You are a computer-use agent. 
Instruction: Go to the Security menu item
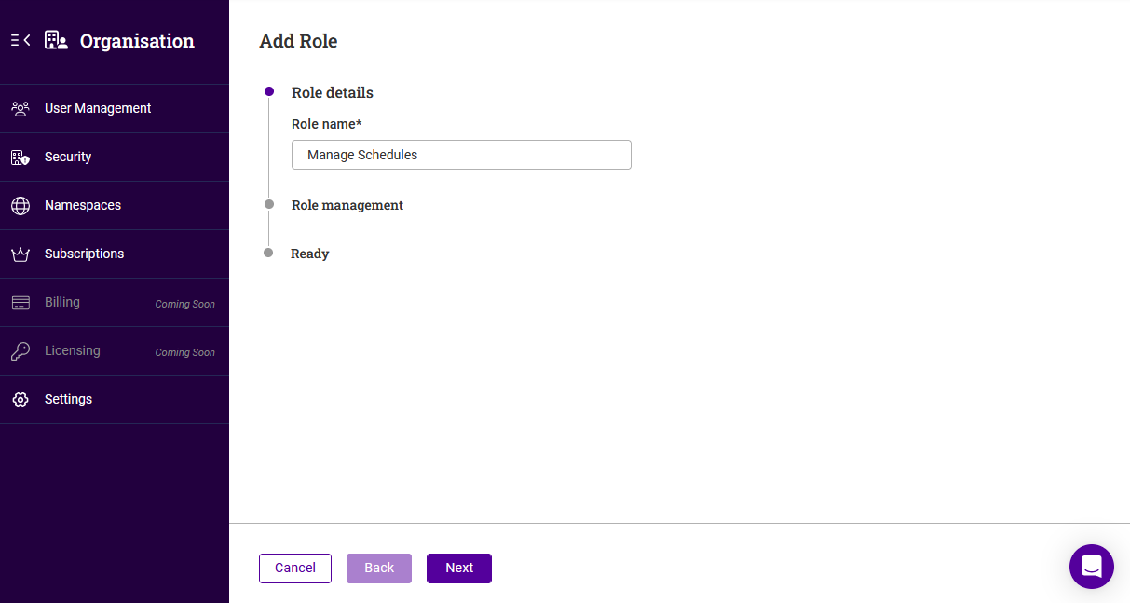point(115,157)
